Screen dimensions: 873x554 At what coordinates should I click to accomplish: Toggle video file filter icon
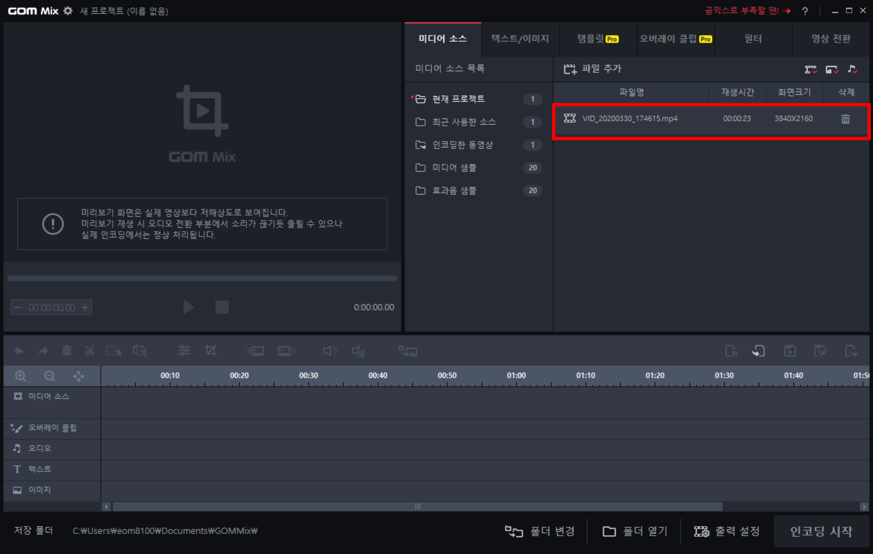coord(811,69)
